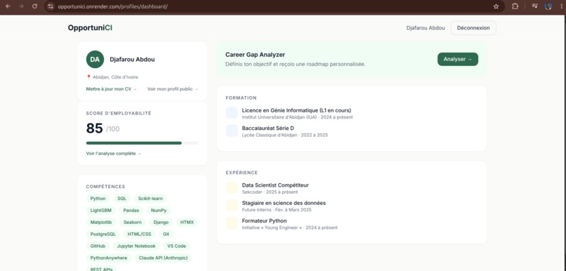This screenshot has width=566, height=271.
Task: Go back with the browser back arrow
Action: pos(8,6)
